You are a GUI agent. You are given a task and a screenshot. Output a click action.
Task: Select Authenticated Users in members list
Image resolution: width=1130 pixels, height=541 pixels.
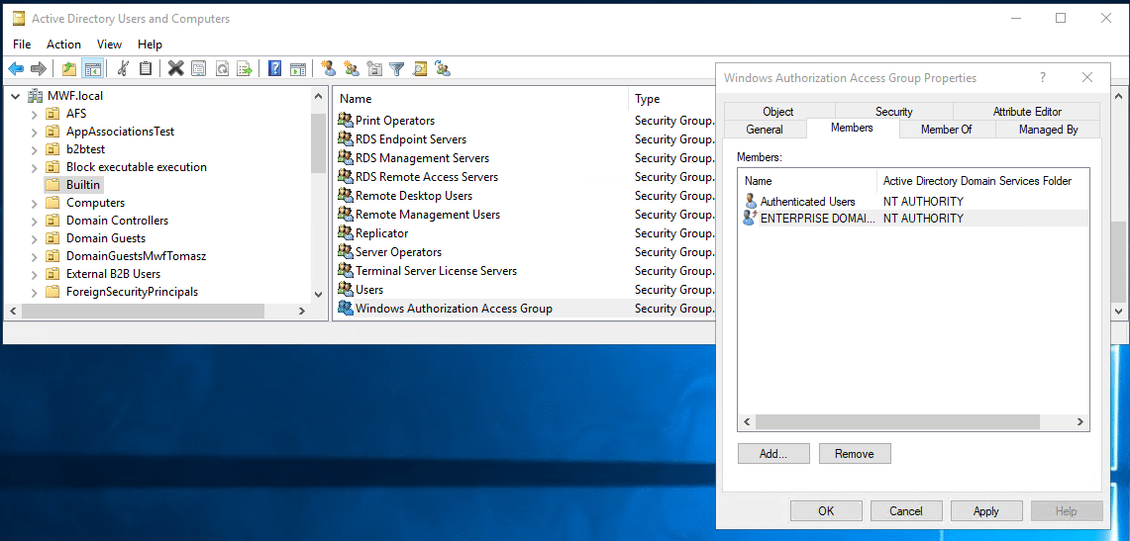[807, 201]
